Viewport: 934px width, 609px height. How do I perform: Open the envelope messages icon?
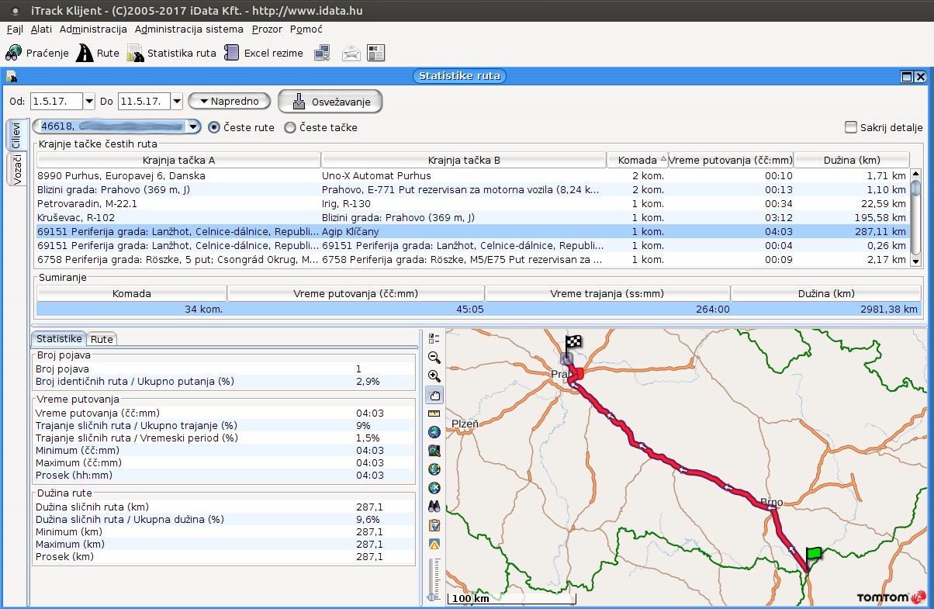coord(351,54)
